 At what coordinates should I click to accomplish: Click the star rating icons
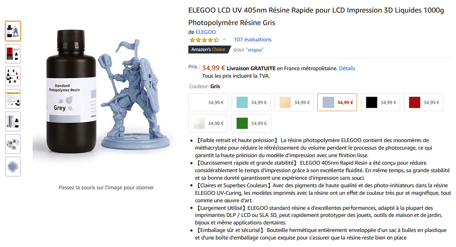[x=204, y=40]
